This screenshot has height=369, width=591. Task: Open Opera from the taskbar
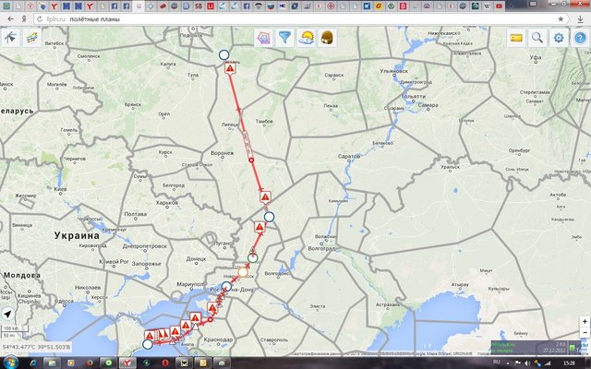(165, 363)
